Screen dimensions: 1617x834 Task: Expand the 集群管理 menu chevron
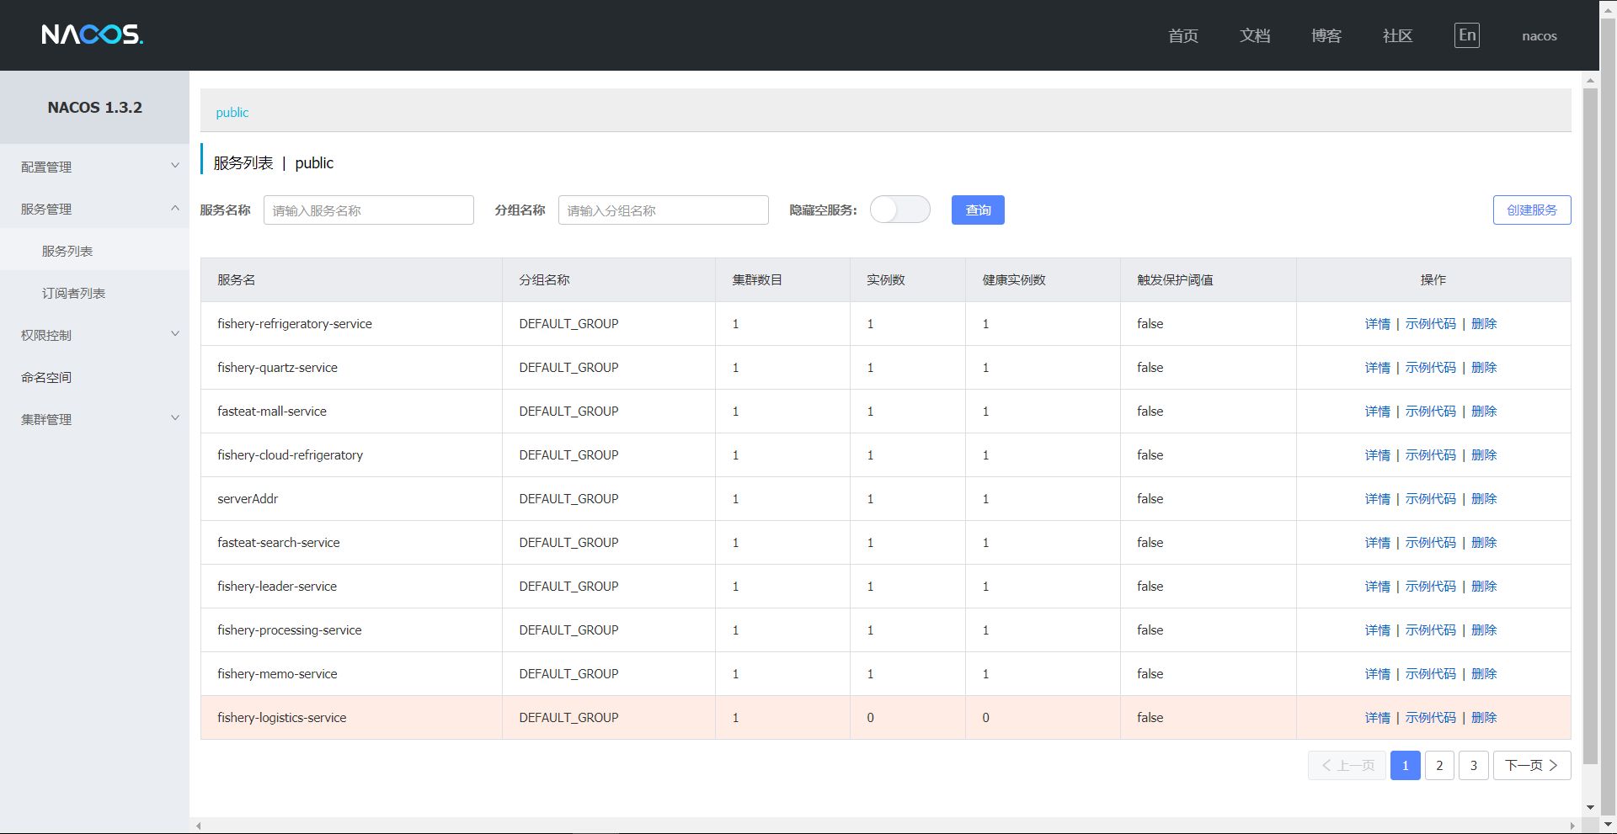[175, 418]
